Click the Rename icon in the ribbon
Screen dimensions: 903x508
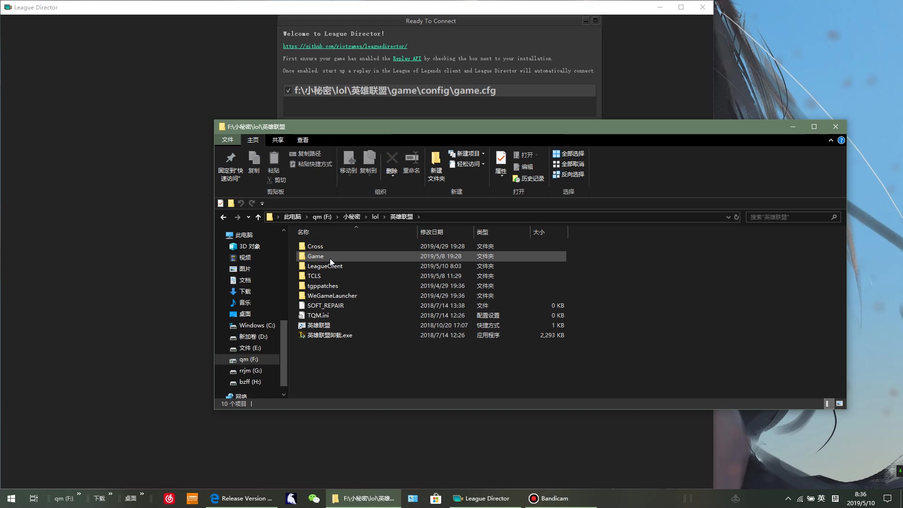(412, 159)
